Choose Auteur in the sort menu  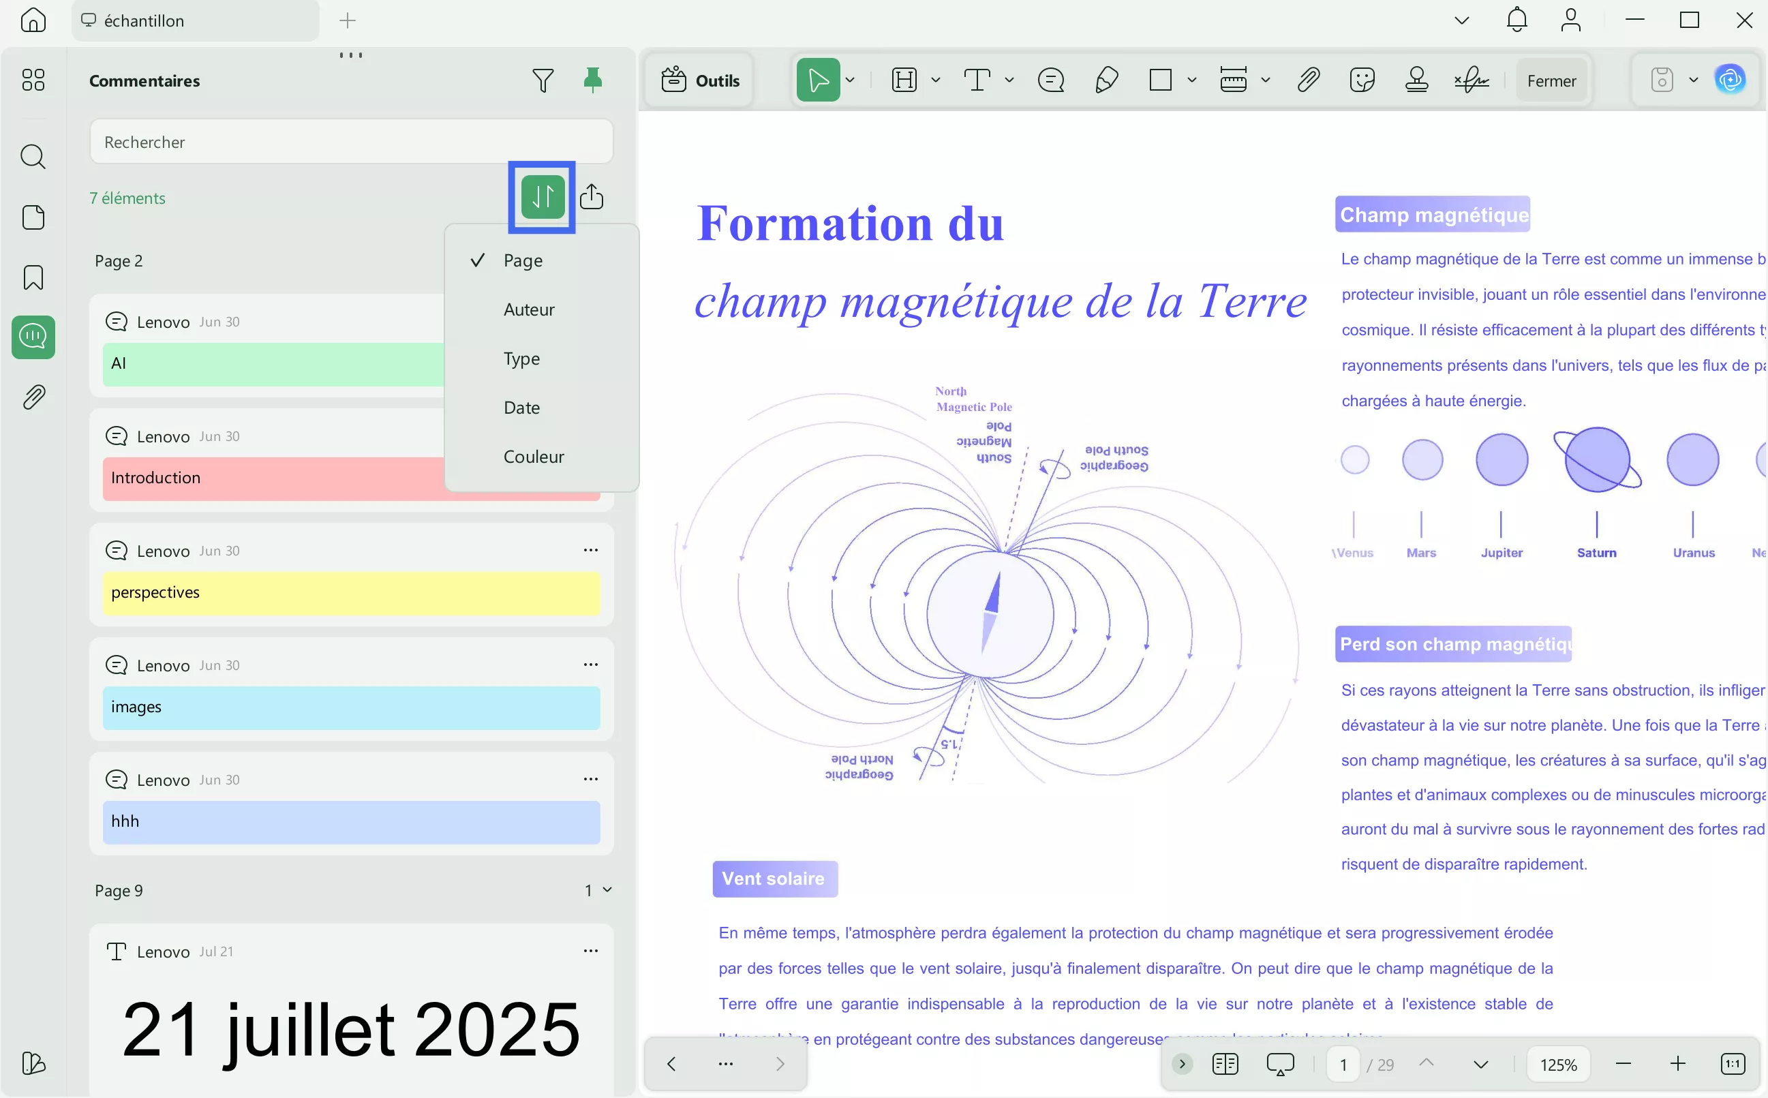pyautogui.click(x=529, y=310)
